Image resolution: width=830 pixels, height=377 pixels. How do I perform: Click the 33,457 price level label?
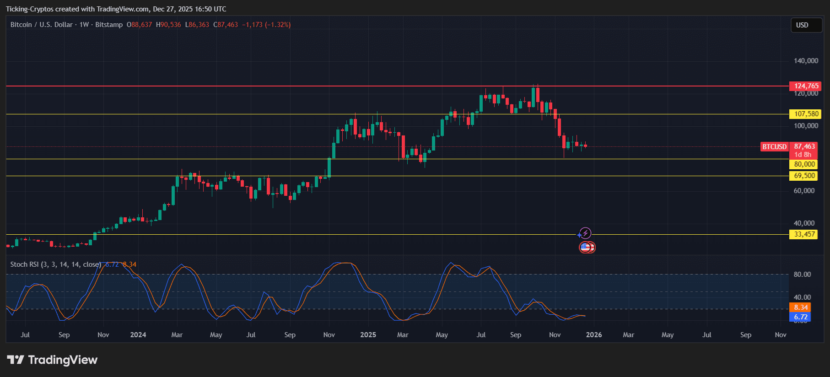pyautogui.click(x=804, y=234)
